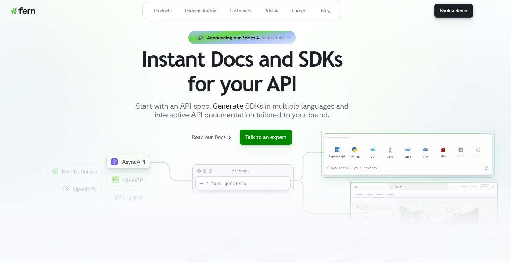Select the .NET language icon
Viewport: 511px width, 263px height.
coord(408,150)
